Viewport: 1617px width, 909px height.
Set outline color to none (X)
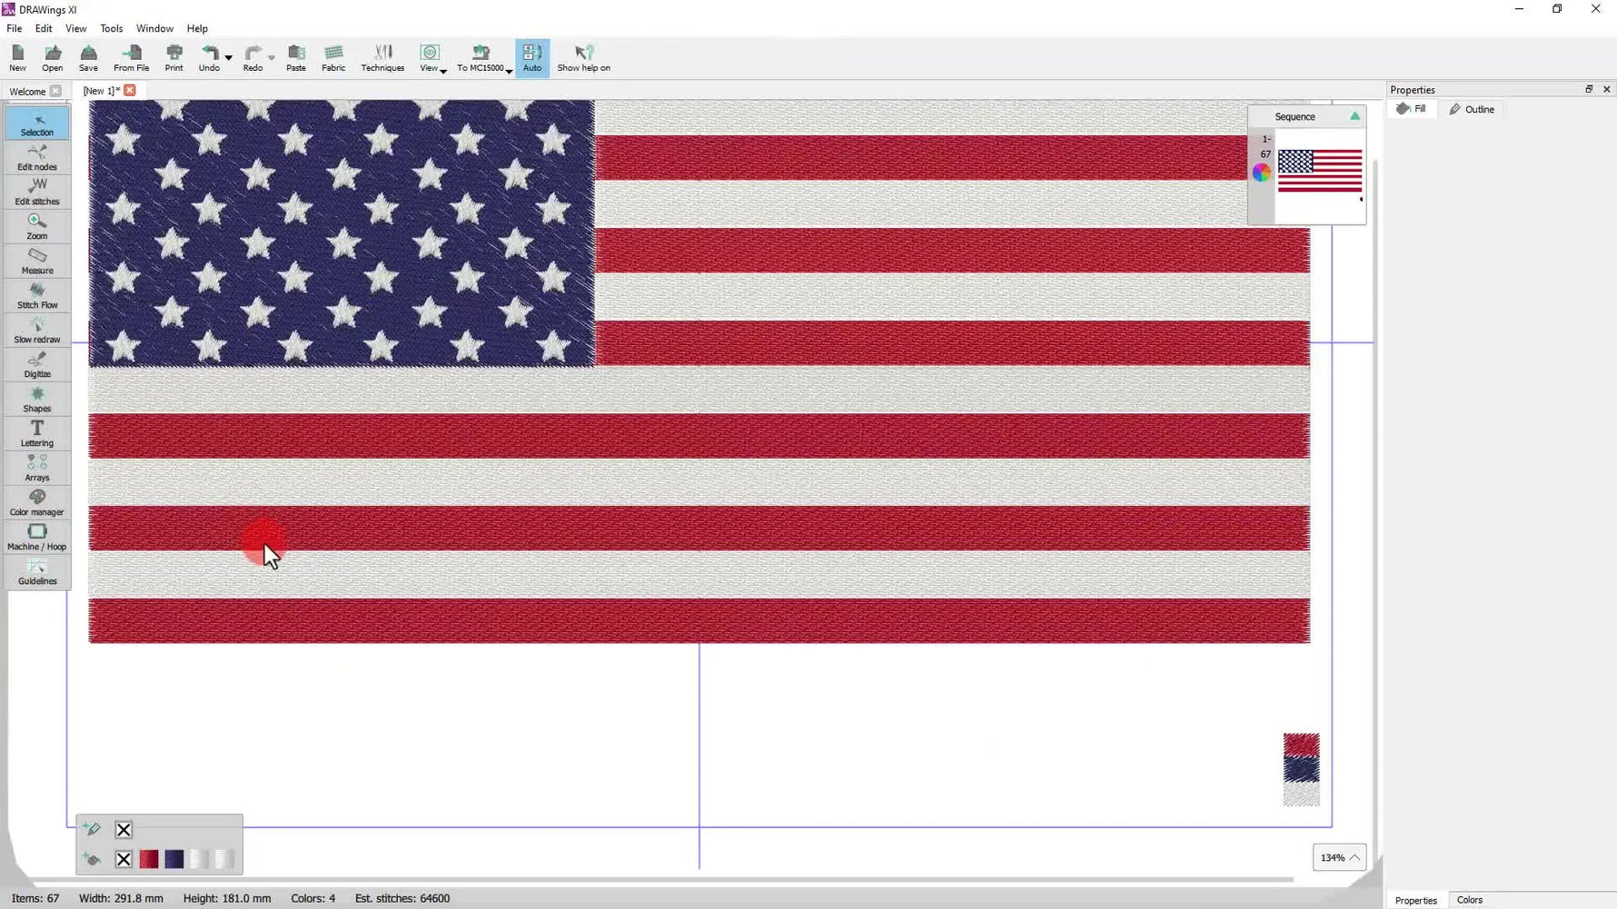124,829
